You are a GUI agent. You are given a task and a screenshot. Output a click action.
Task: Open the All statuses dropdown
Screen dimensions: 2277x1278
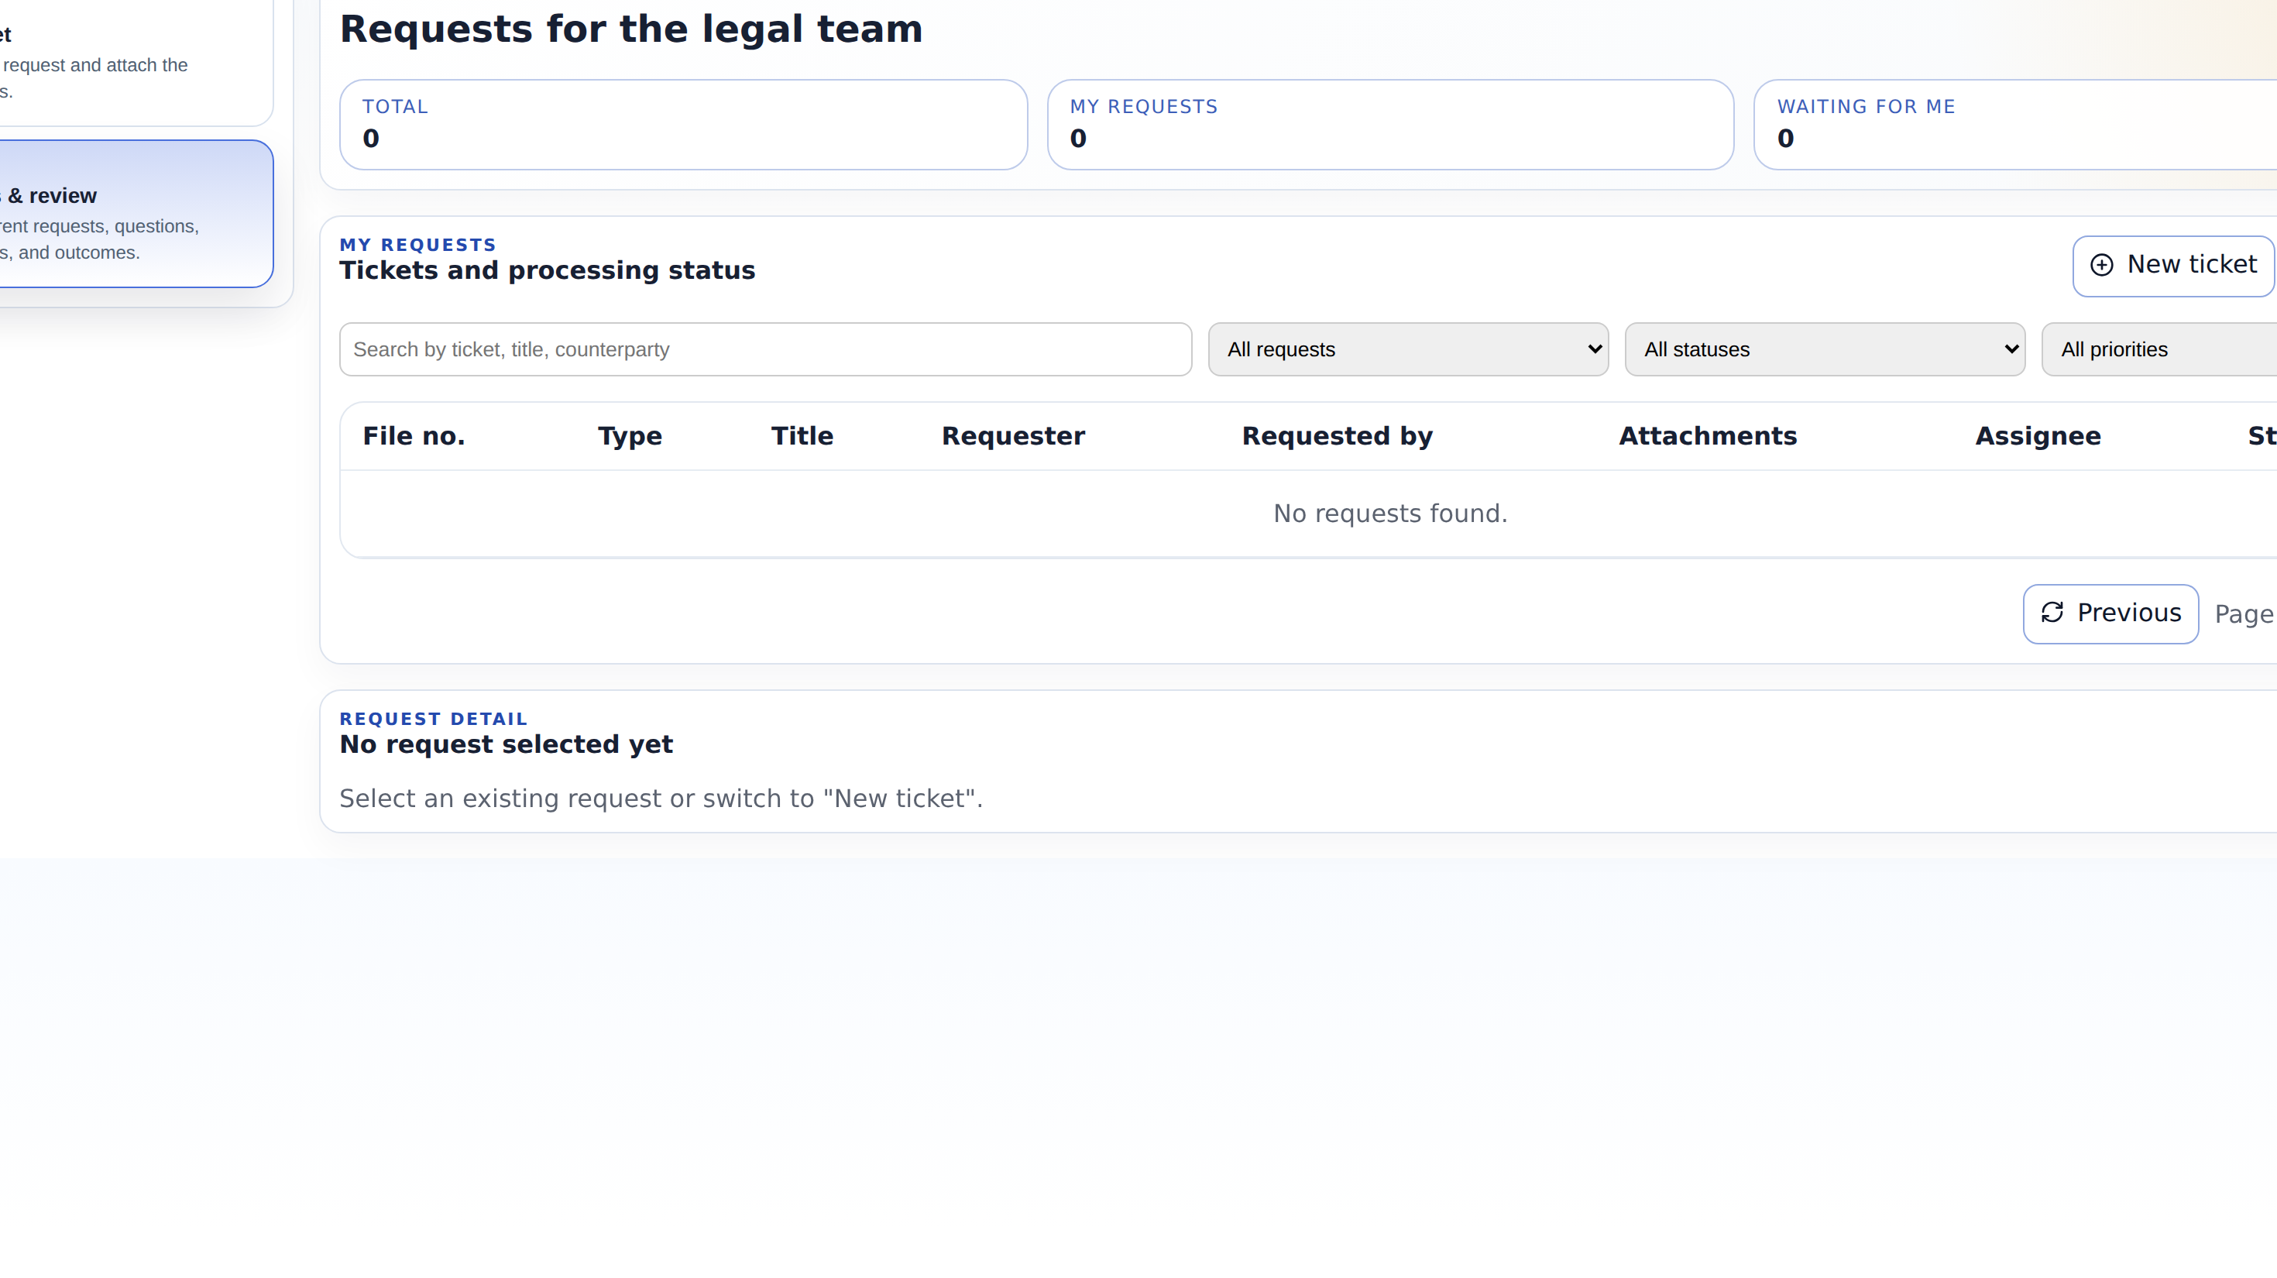(x=1825, y=349)
